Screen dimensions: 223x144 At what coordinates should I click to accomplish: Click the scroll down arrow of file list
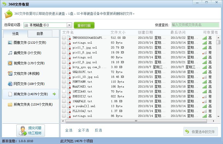(x=218, y=117)
